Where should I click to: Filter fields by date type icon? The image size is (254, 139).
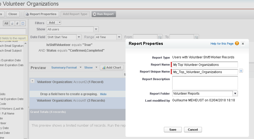pyautogui.click(x=23, y=23)
